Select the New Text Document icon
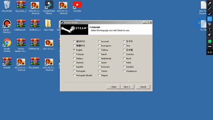 (x=203, y=7)
